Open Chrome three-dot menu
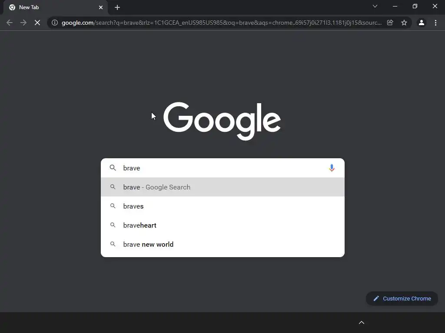 [x=435, y=23]
